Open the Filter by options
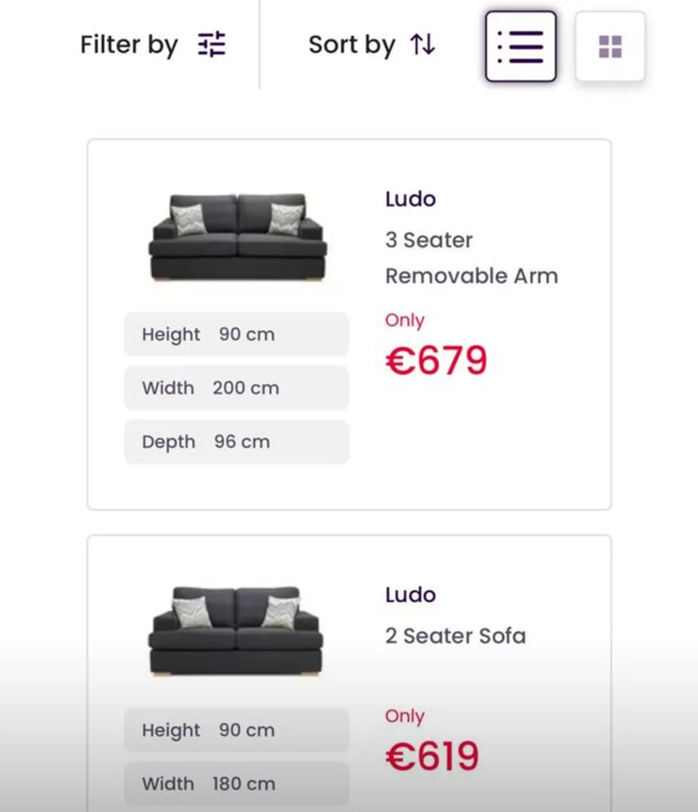This screenshot has width=698, height=812. click(x=153, y=45)
